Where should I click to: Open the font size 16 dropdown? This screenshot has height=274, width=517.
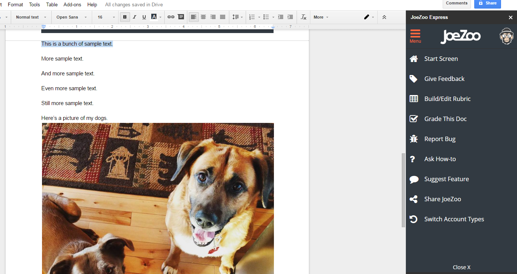106,17
